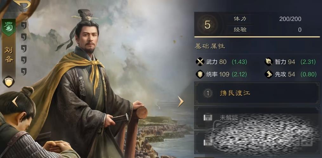Select the green 蜀 faction badge

point(9,27)
